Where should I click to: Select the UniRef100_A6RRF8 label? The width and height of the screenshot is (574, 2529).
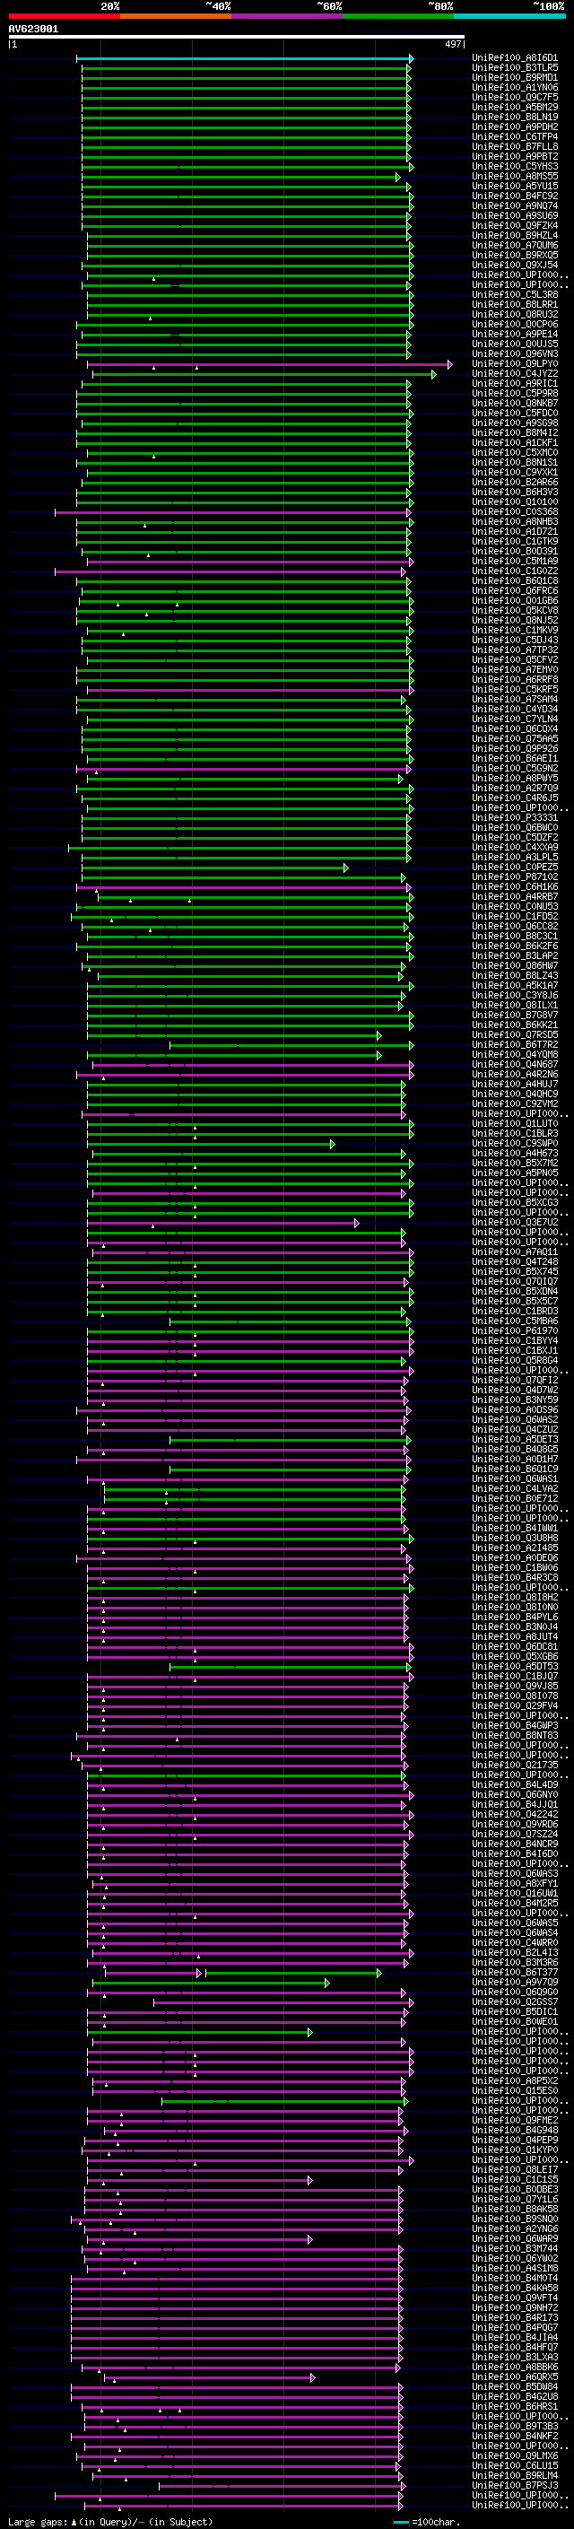click(515, 679)
